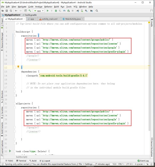This screenshot has width=155, height=167.
Task: Click the CRLF line separator selector
Action: coord(121,164)
